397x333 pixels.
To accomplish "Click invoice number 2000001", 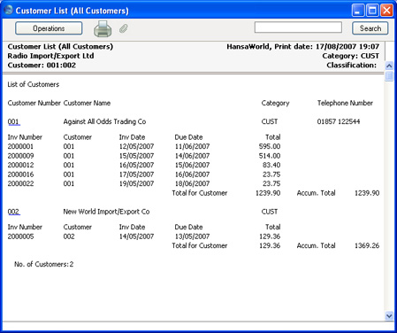I will click(20, 146).
